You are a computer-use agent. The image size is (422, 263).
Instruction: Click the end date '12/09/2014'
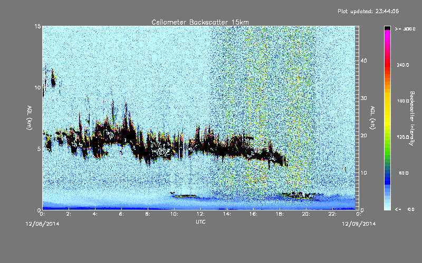tap(359, 224)
